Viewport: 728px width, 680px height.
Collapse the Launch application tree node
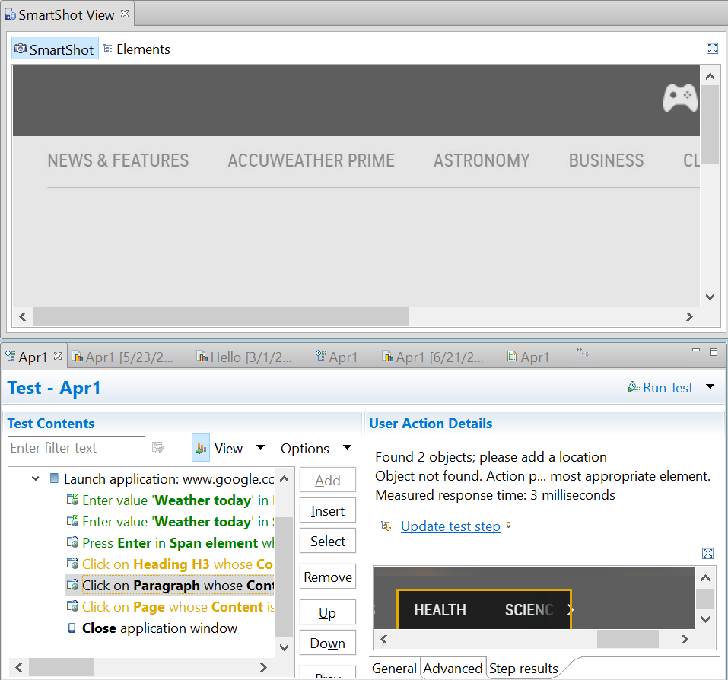coord(35,479)
